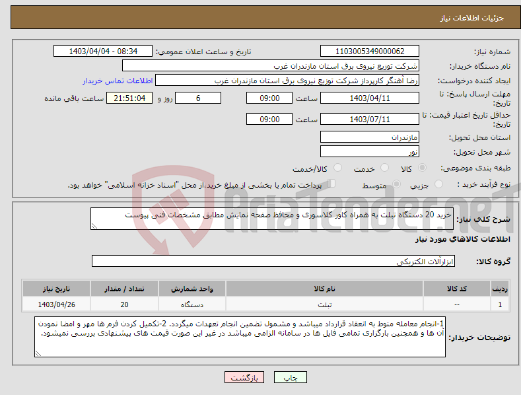Viewport: 521px width, 395px height.
Task: Click the واحد شمارش column header
Action: coord(192,289)
